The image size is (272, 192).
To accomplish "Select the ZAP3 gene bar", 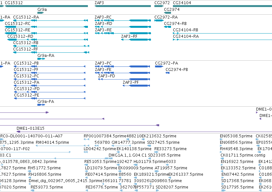I will pos(123,6).
